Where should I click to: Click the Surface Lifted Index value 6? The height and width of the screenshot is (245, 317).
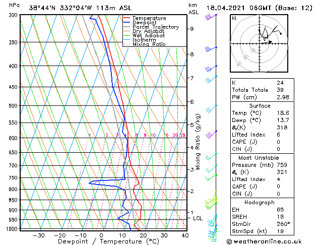click(278, 135)
